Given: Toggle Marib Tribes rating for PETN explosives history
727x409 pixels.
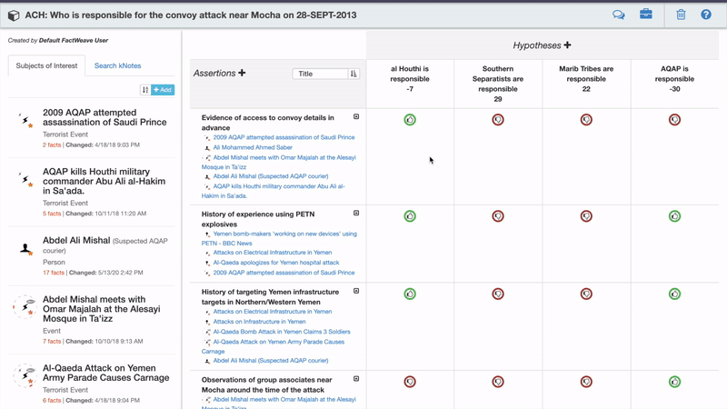Looking at the screenshot, I should coord(586,216).
